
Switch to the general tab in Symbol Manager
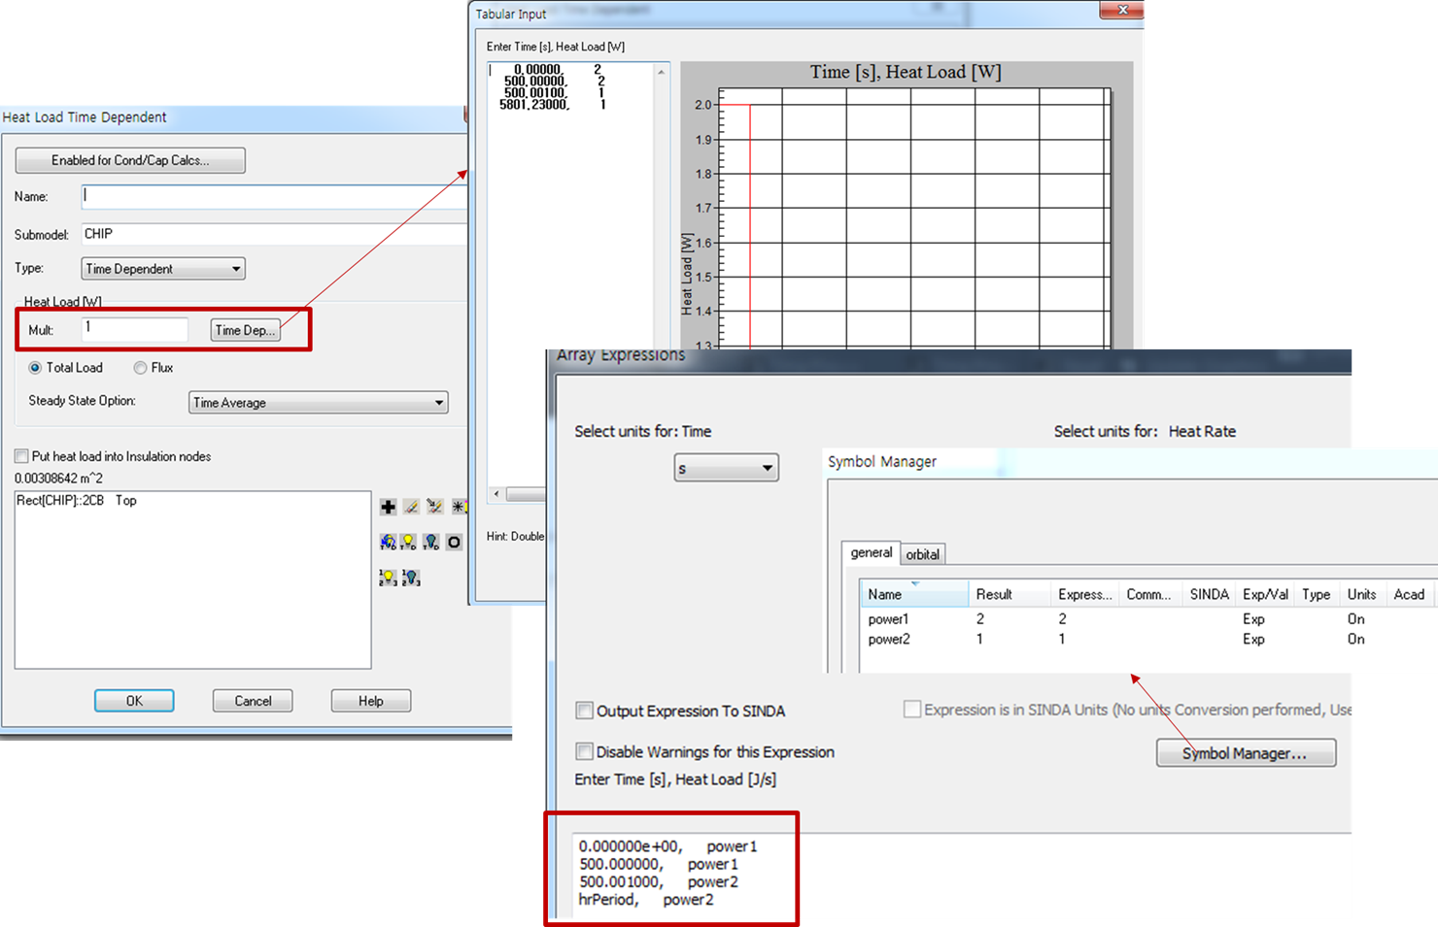click(x=871, y=552)
